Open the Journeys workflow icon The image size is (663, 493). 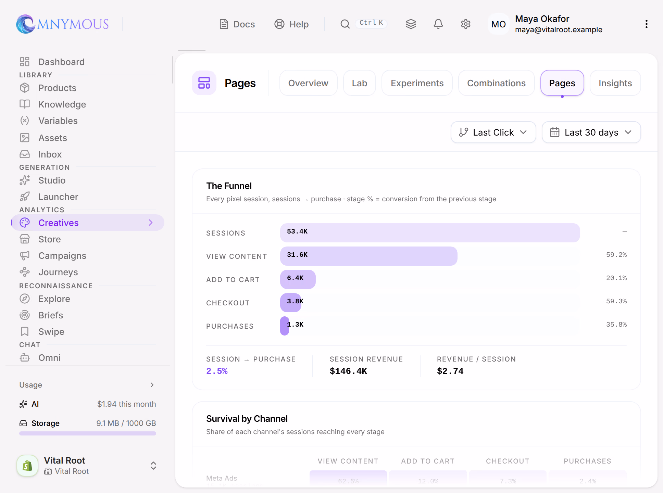pos(25,272)
